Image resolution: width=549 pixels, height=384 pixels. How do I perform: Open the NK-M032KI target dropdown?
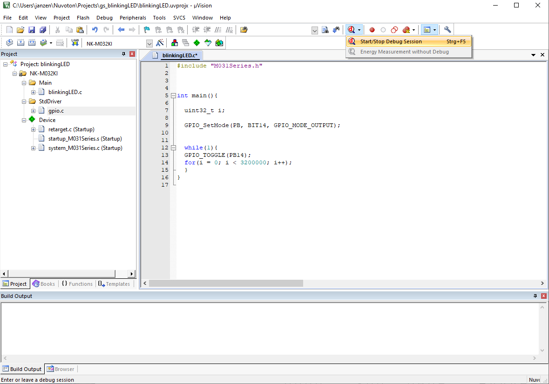click(x=149, y=42)
